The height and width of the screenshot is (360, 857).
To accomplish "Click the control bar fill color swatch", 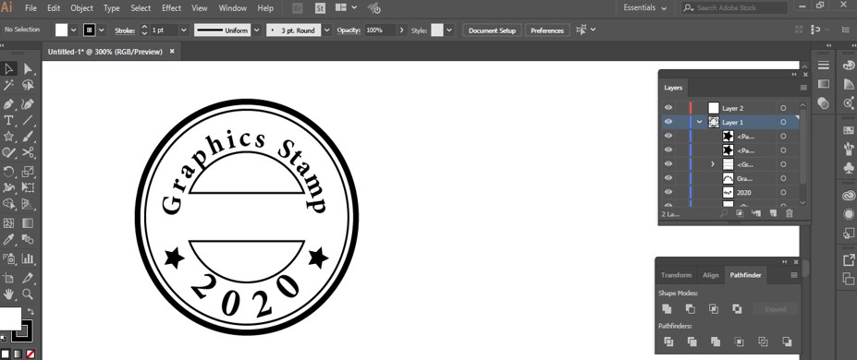I will pos(61,30).
